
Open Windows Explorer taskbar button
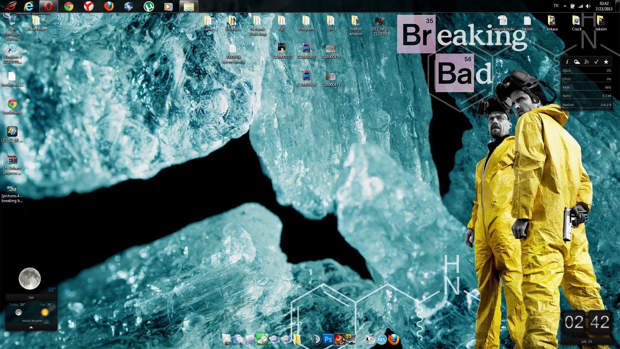[x=189, y=6]
